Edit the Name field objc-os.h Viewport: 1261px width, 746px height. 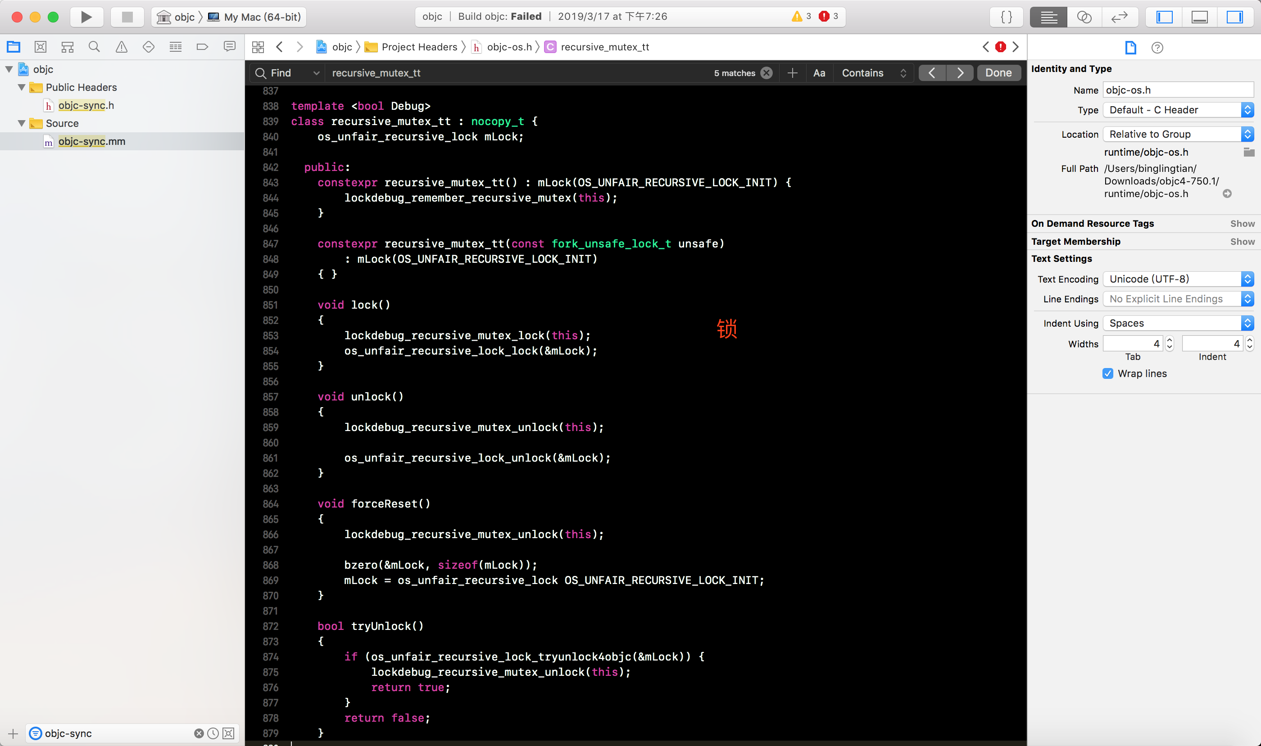coord(1178,90)
